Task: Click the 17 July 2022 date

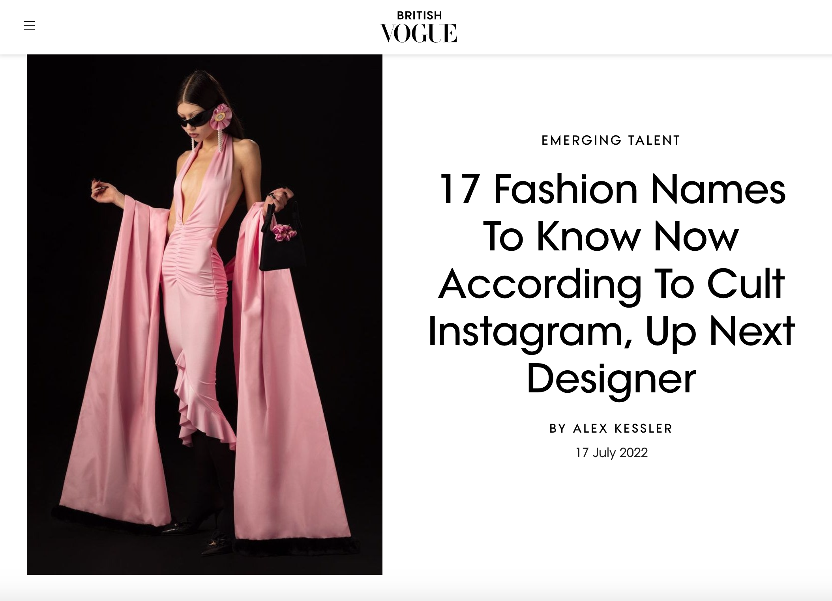Action: tap(611, 452)
